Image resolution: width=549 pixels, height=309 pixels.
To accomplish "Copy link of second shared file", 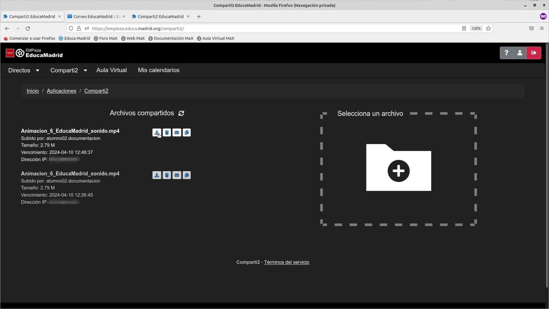I will (x=187, y=175).
